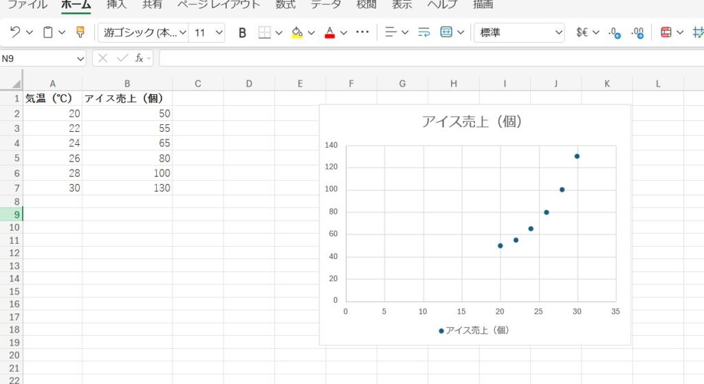Select cell A2 with value 20
This screenshot has width=704, height=384.
click(x=52, y=113)
